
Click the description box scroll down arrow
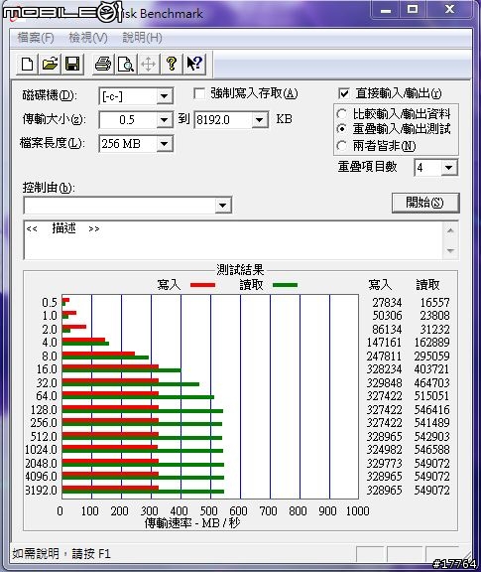(x=450, y=250)
